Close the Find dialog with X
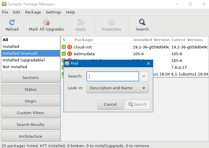This screenshot has width=209, height=148. point(148,63)
